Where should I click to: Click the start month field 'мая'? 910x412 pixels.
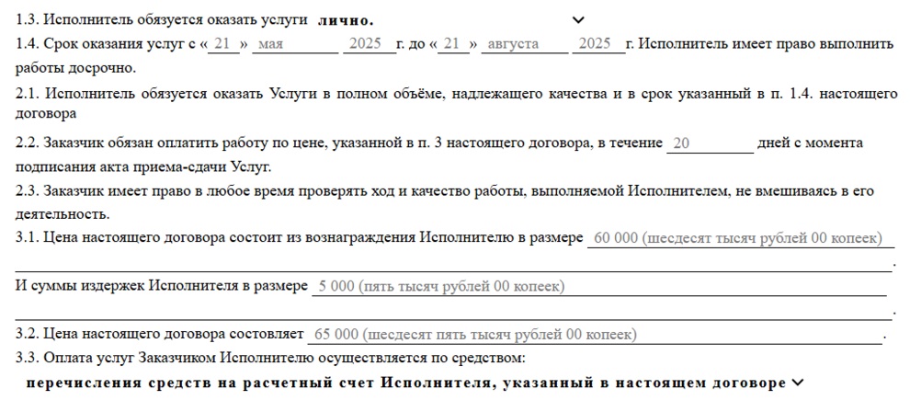pyautogui.click(x=295, y=44)
